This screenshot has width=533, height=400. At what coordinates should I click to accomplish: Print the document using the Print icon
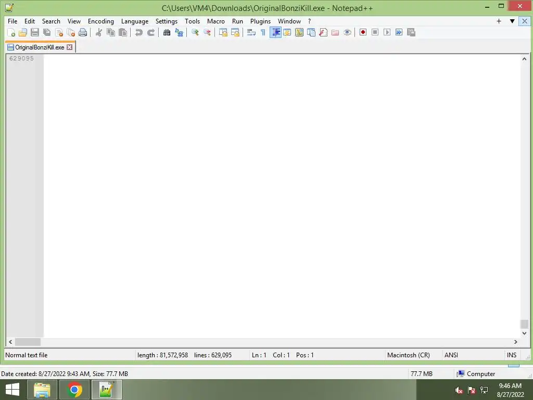[83, 32]
